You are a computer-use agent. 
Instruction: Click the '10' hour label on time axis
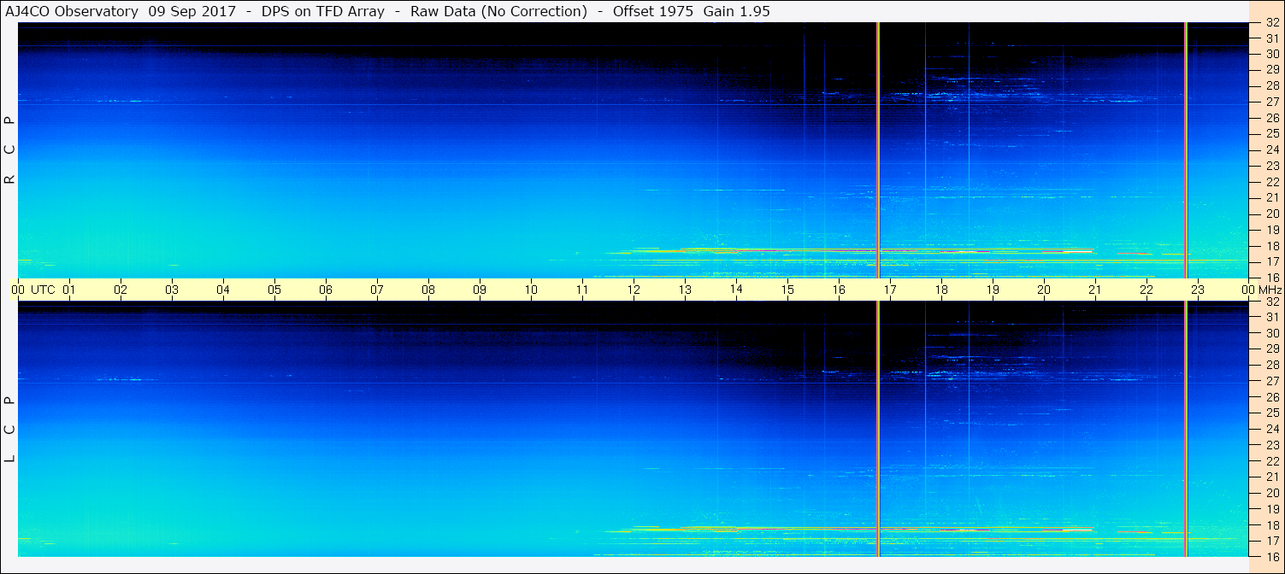[x=531, y=290]
